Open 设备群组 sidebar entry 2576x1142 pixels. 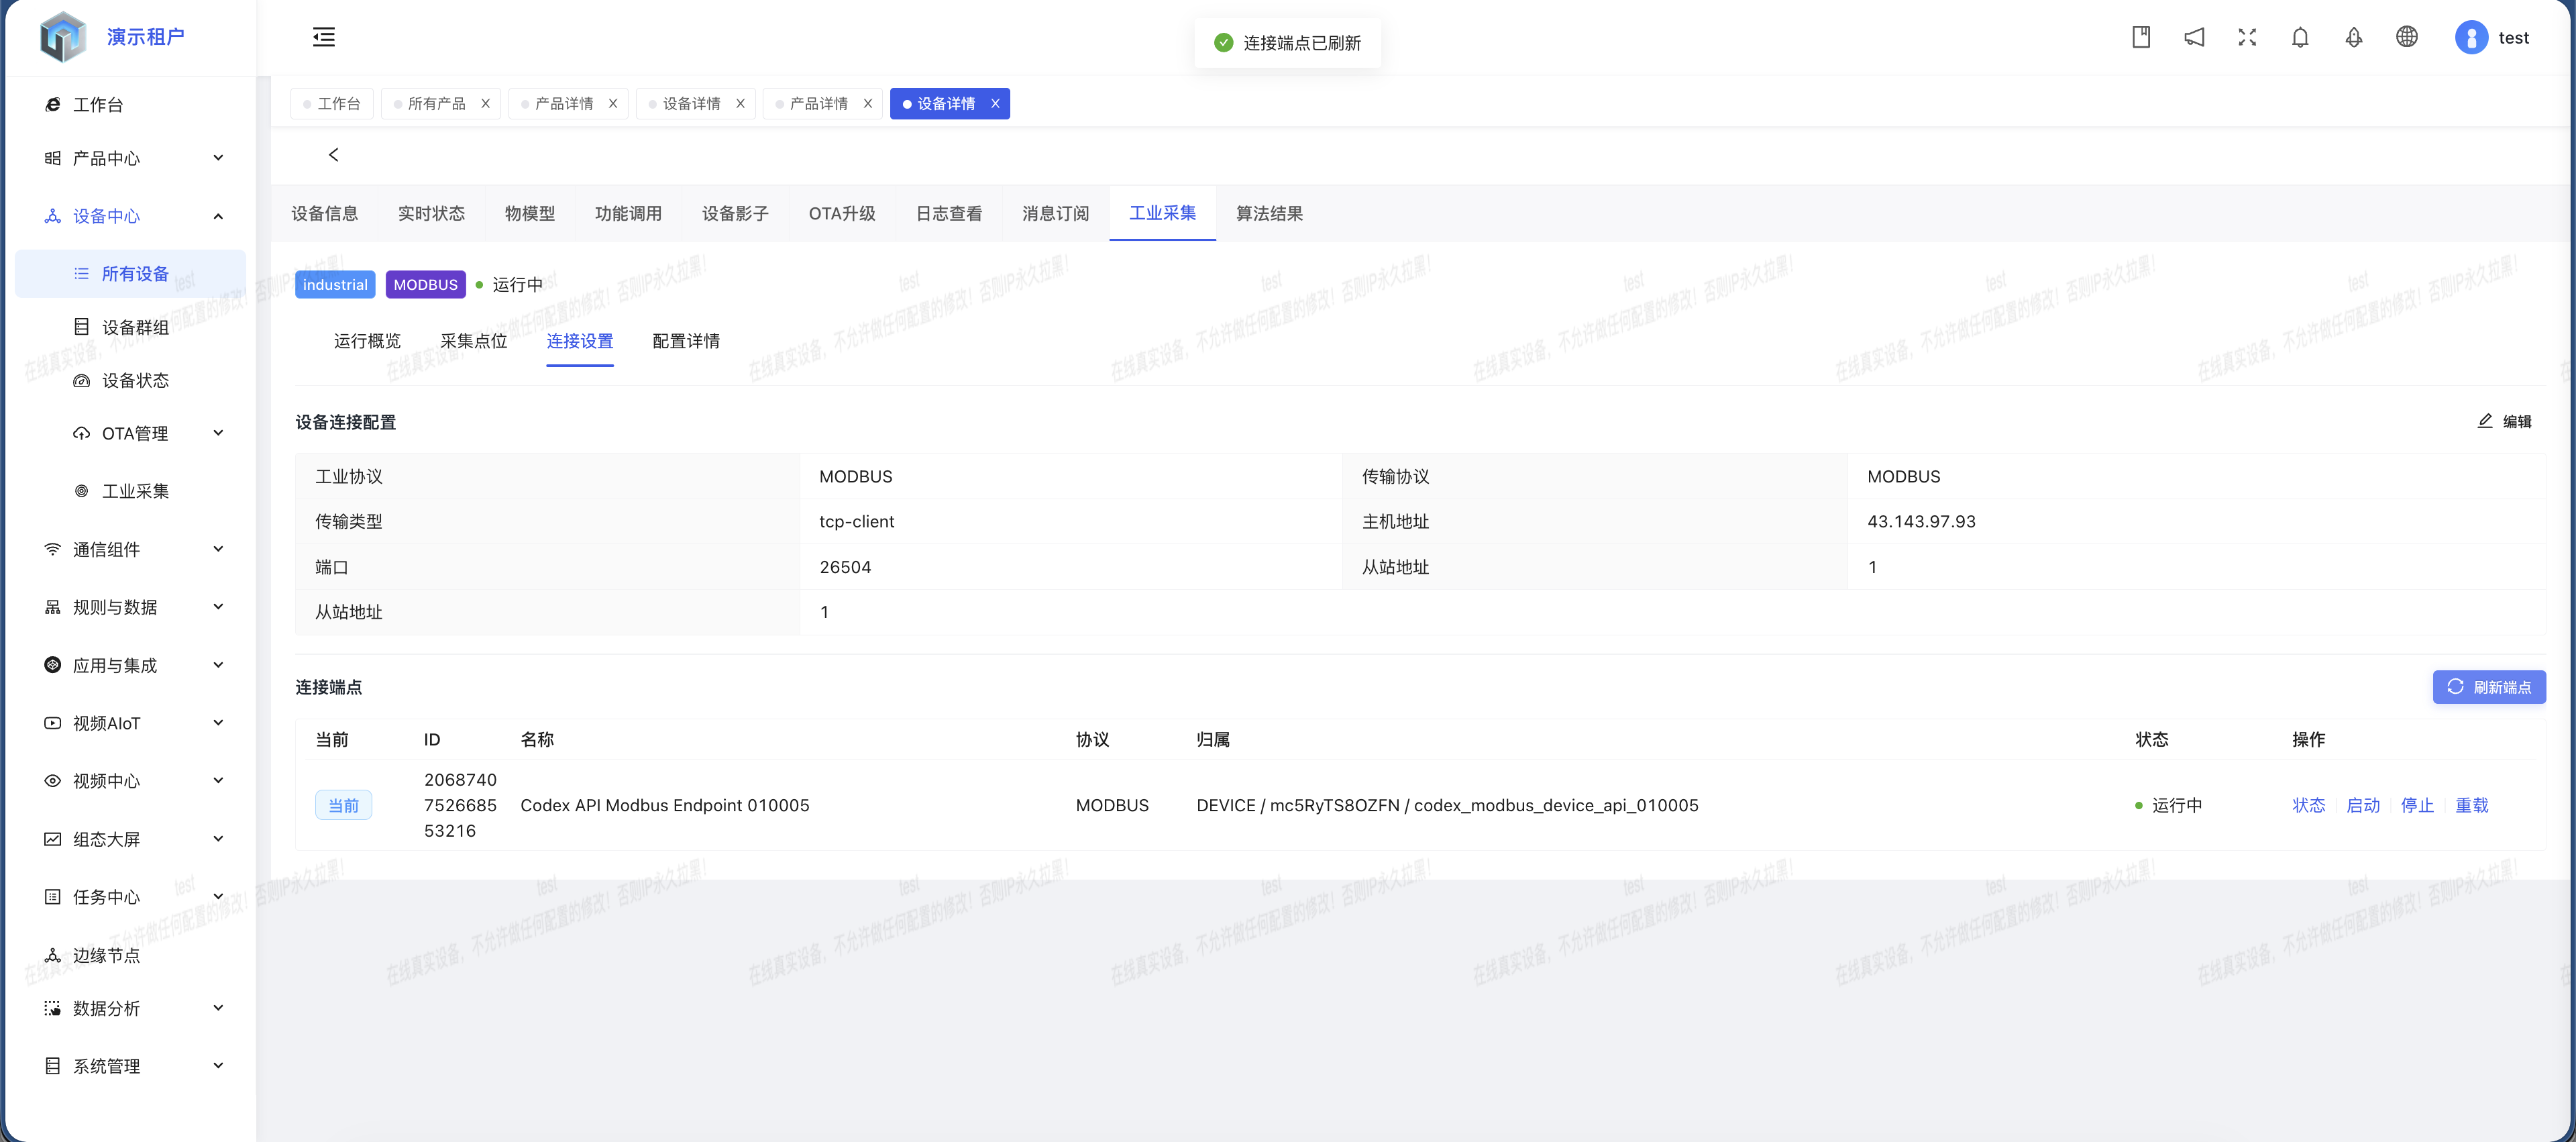135,327
